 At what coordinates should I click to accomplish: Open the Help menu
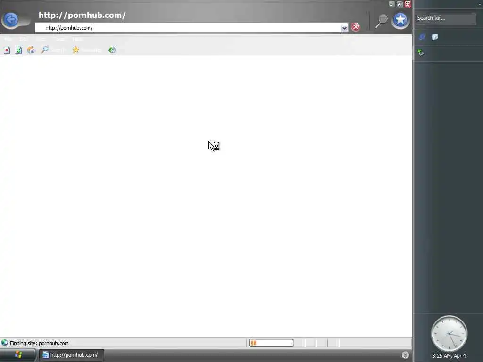tap(77, 39)
